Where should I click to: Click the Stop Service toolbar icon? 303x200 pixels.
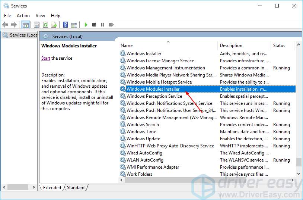click(x=94, y=25)
